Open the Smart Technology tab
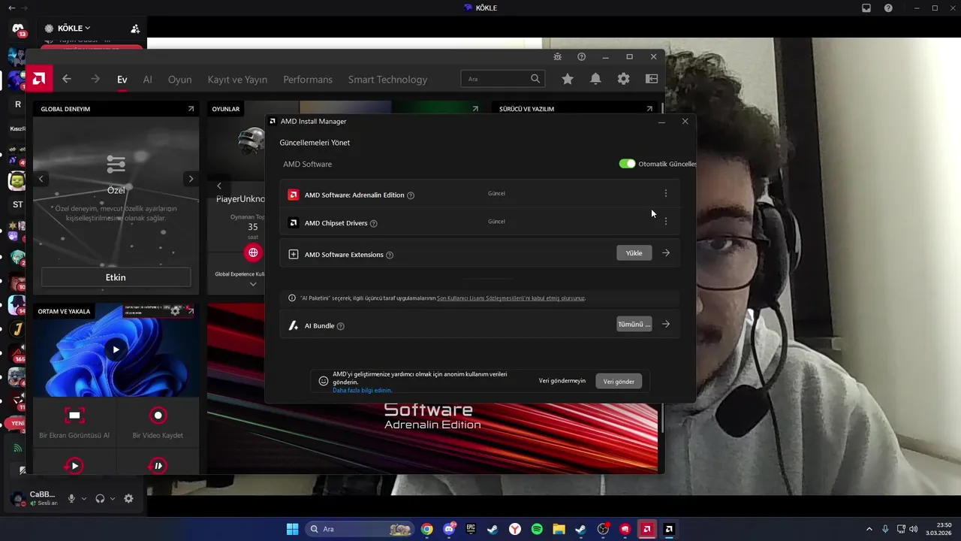 click(387, 80)
